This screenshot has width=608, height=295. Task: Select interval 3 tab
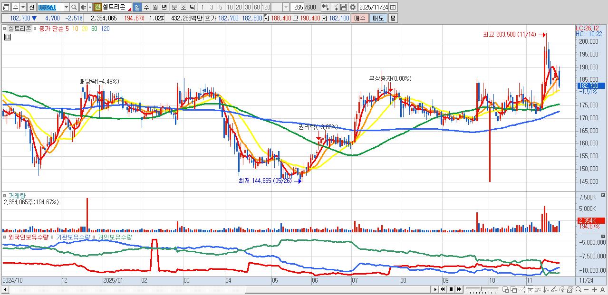coord(211,7)
